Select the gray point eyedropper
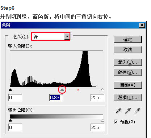The width and height of the screenshot is (151, 138). (x=128, y=111)
